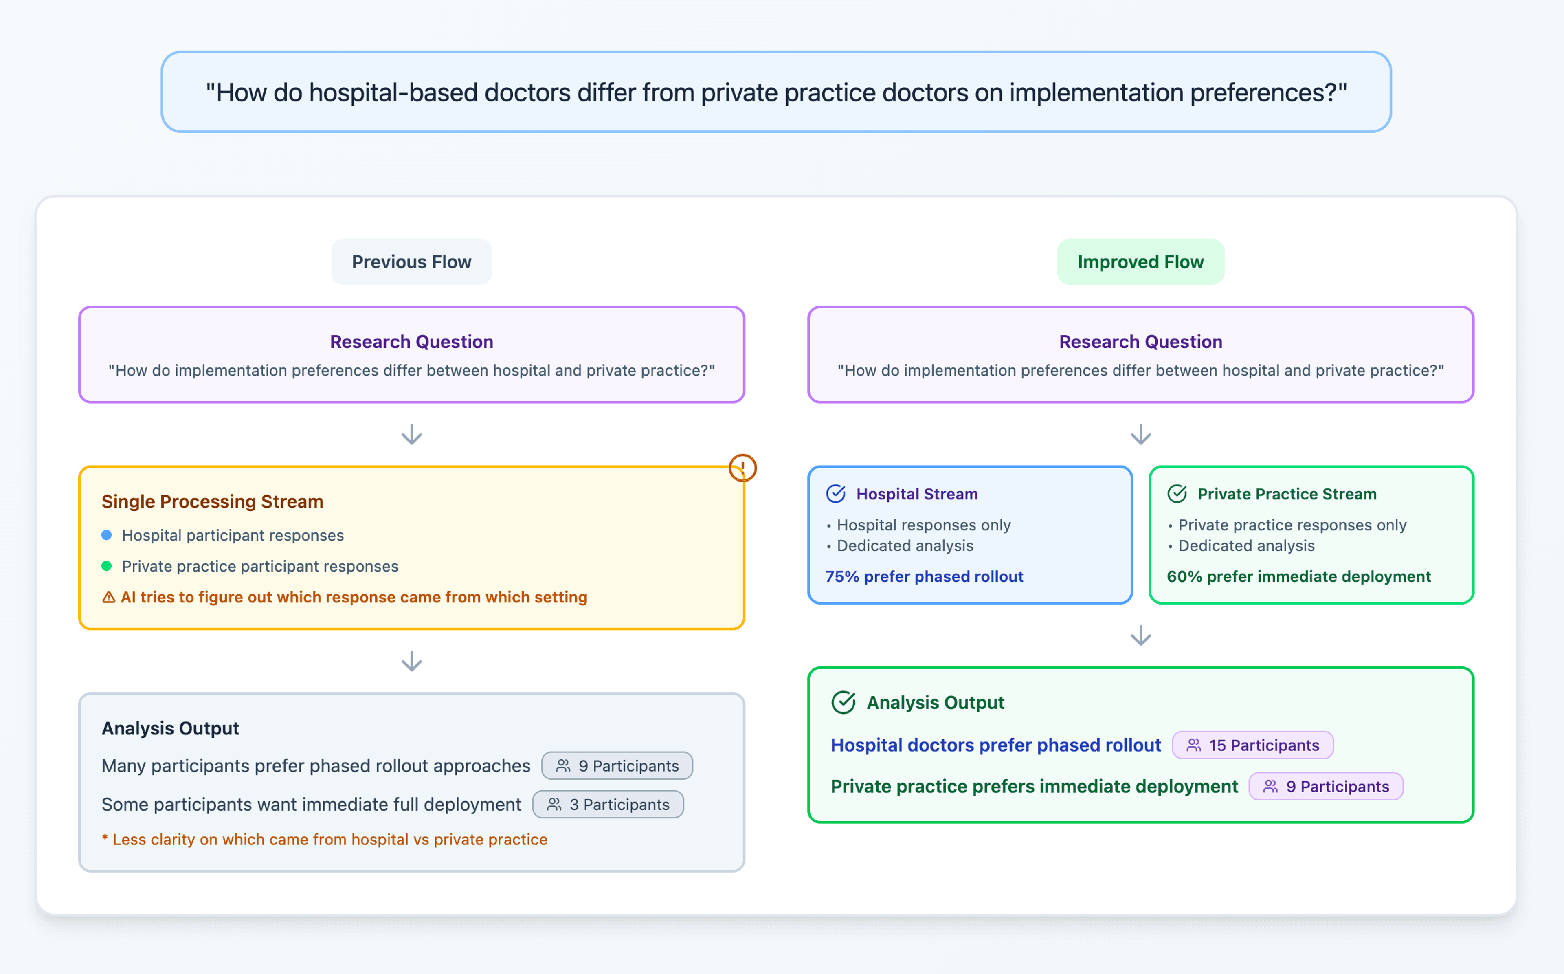1564x974 pixels.
Task: Click the people icon in the gray 9 Participants badge
Action: click(x=563, y=766)
